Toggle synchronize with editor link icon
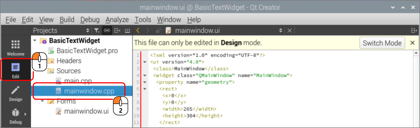The height and width of the screenshot is (128, 420). 107,31
